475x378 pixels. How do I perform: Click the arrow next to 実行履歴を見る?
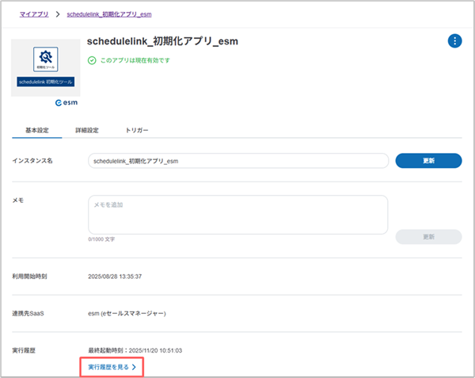(x=135, y=367)
